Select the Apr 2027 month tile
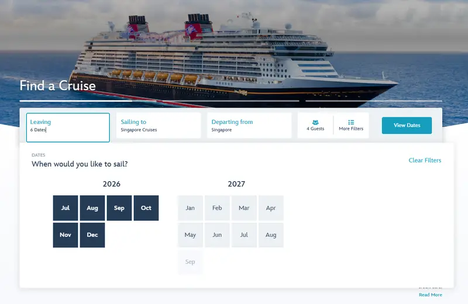This screenshot has width=468, height=304. [271, 208]
